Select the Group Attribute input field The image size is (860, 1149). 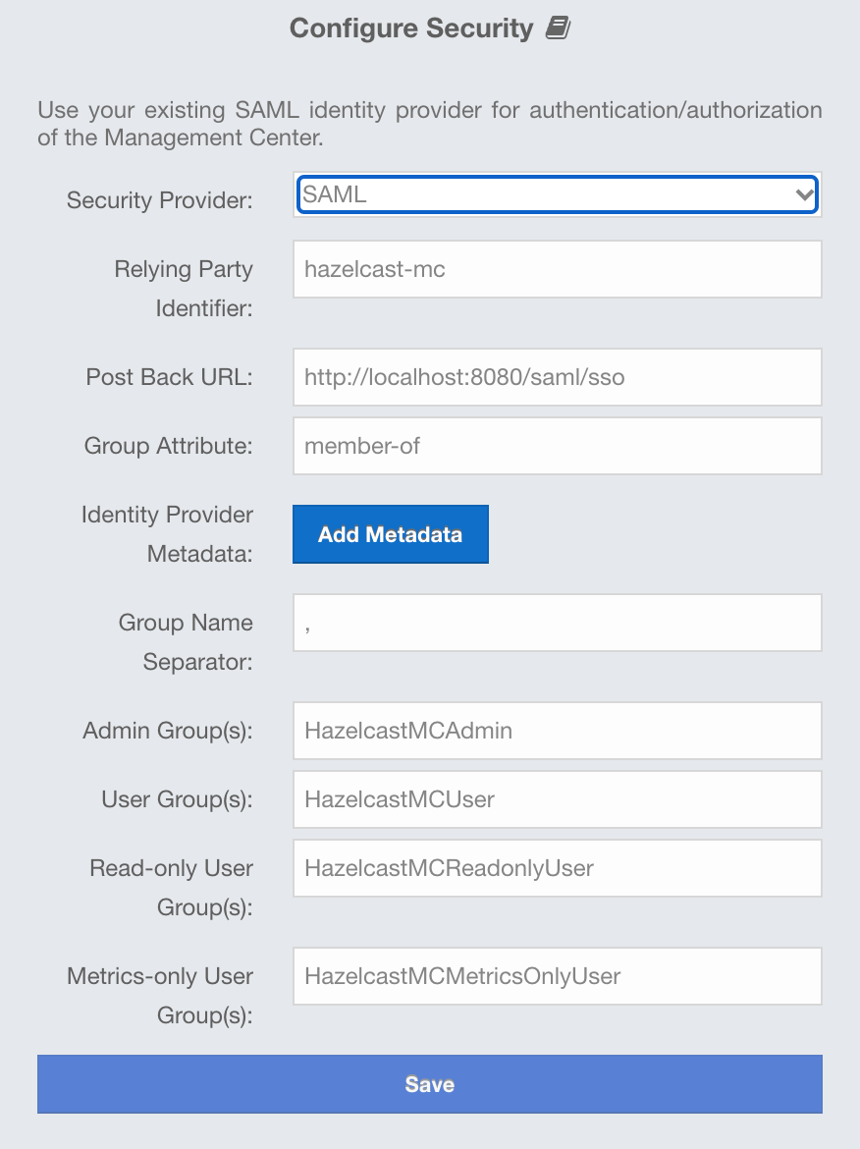coord(557,446)
